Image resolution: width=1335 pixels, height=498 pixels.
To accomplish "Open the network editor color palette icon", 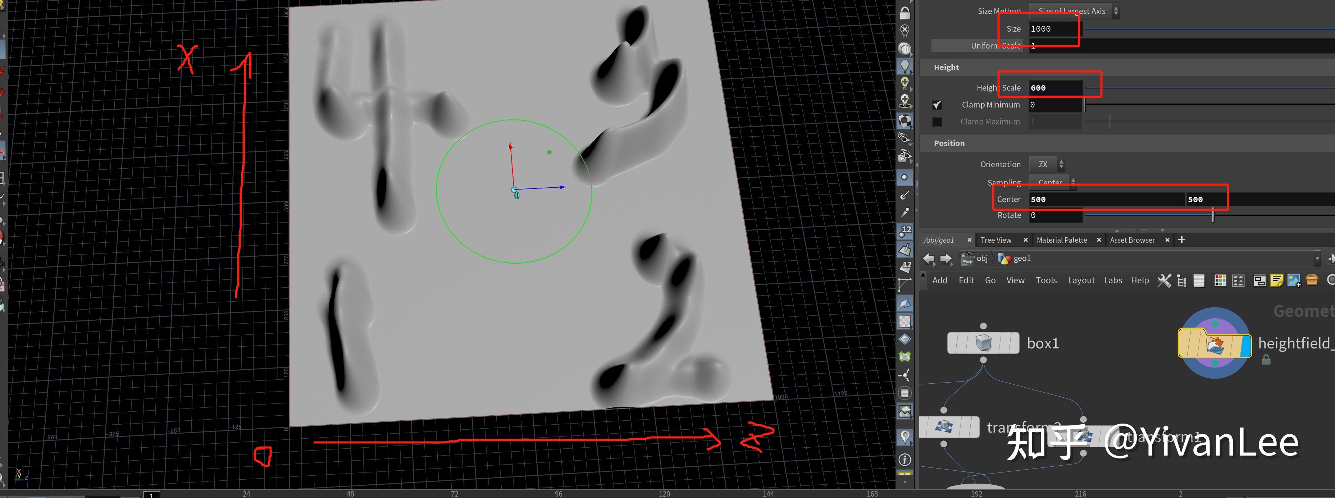I will point(1221,280).
